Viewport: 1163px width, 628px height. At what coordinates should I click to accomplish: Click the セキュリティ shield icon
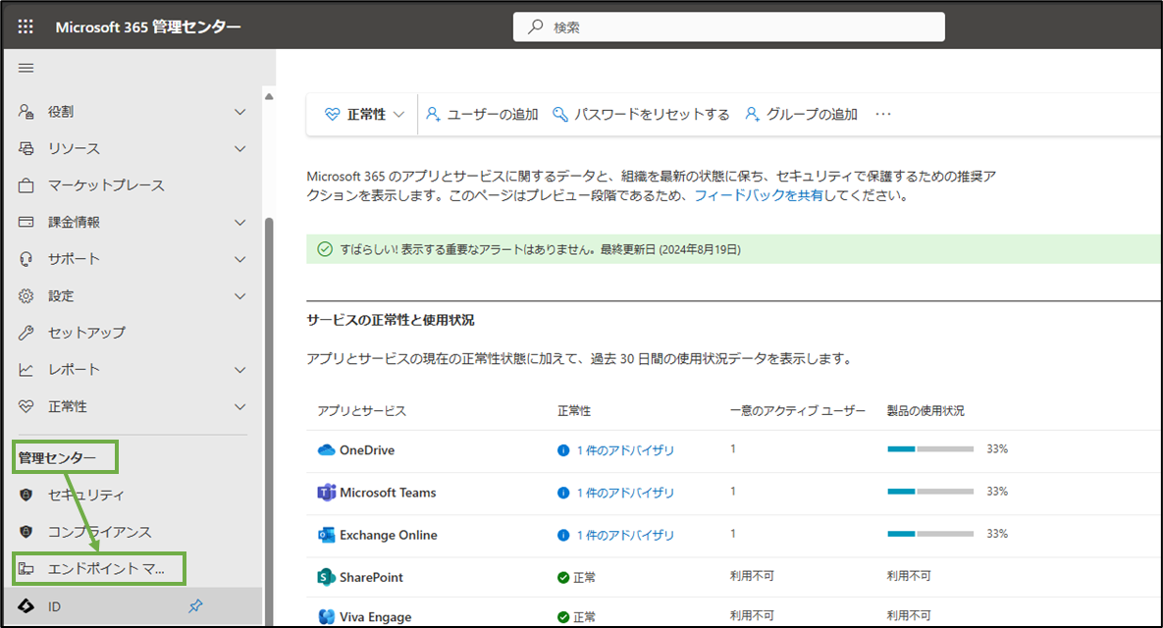click(x=26, y=495)
